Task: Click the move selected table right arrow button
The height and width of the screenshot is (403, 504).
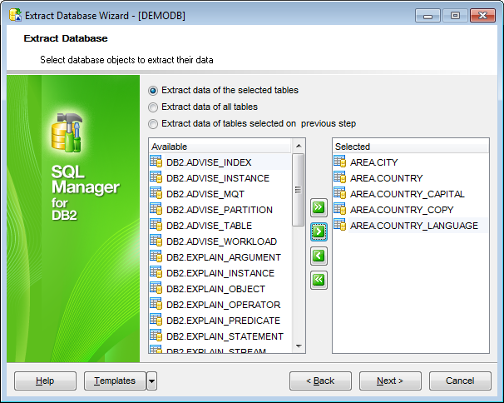Action: pos(319,231)
